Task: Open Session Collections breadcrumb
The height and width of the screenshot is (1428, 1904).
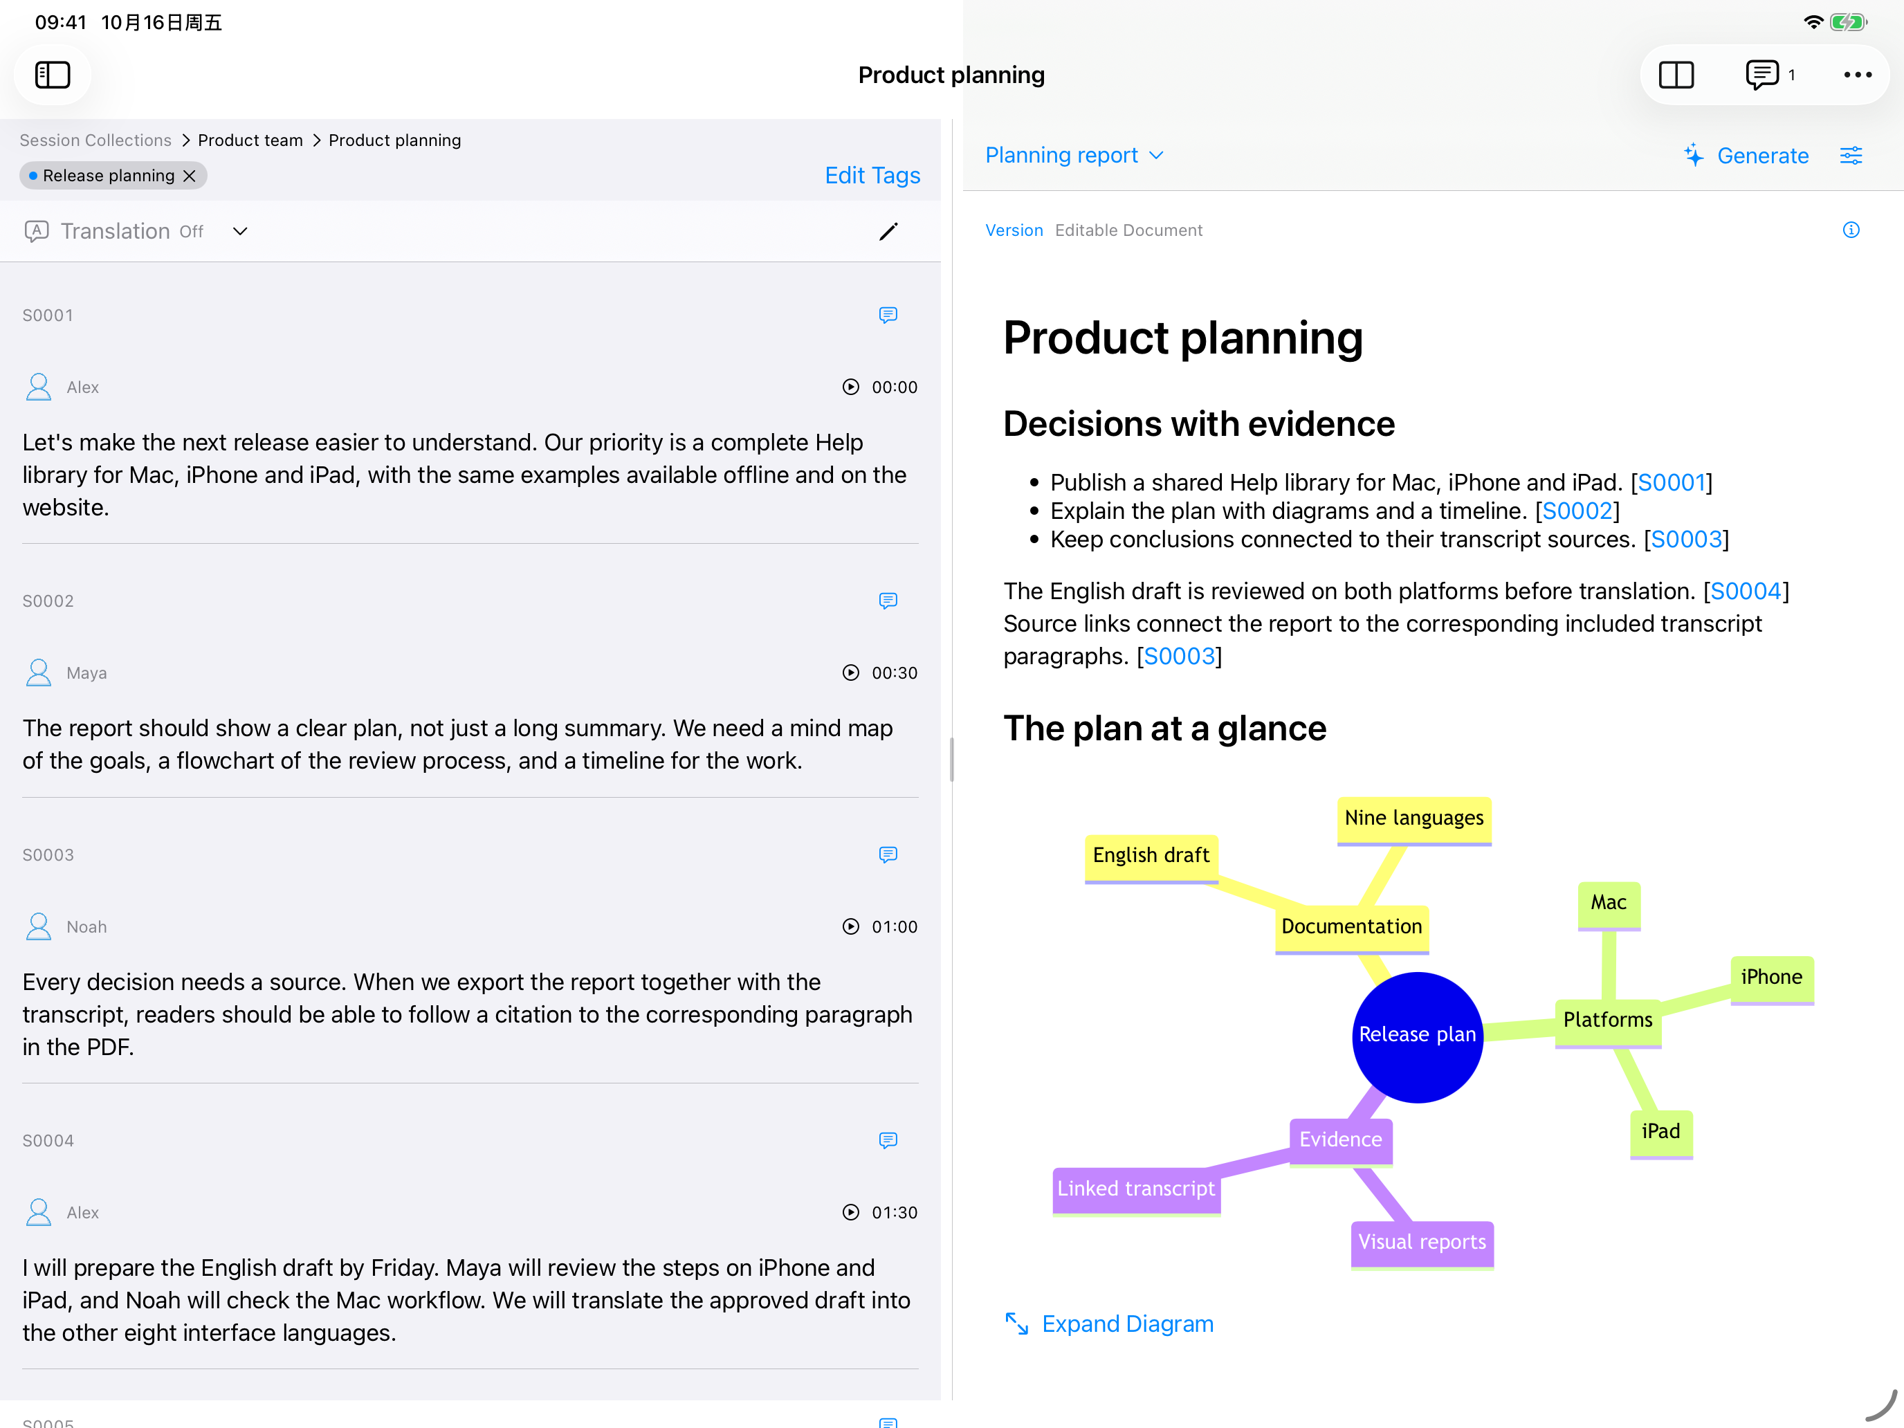Action: tap(95, 140)
